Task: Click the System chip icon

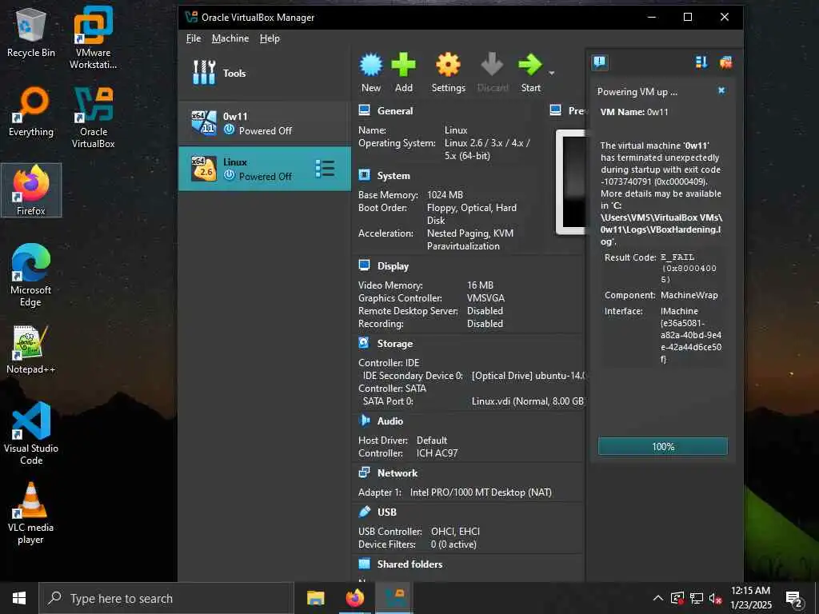Action: point(364,175)
